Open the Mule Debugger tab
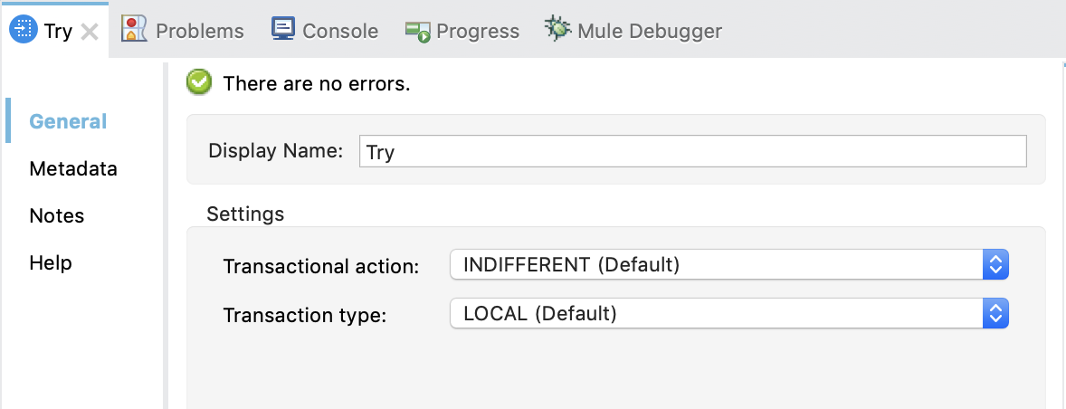The image size is (1066, 409). [x=651, y=31]
